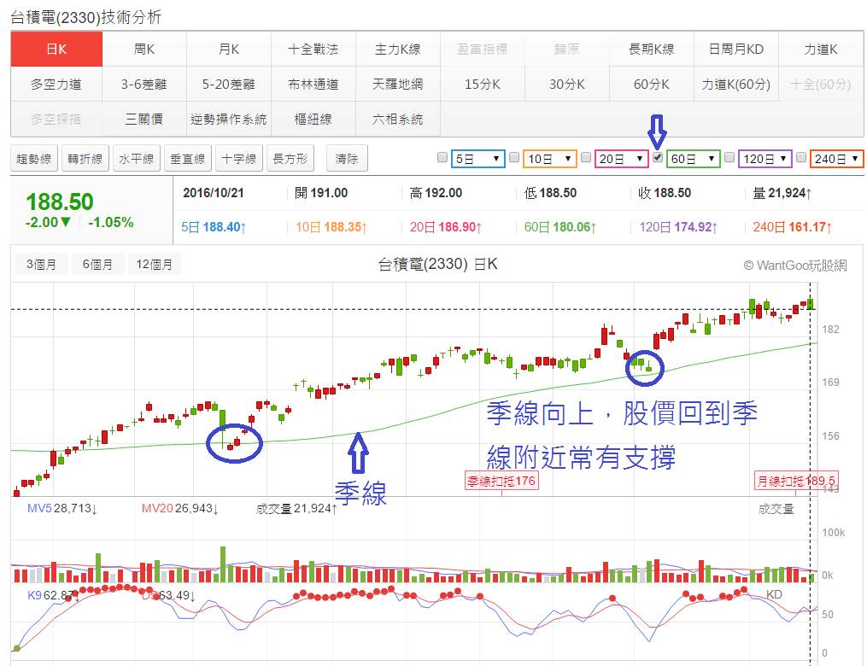The image size is (867, 666).
Task: Open the 10日 period dropdown
Action: tap(549, 158)
